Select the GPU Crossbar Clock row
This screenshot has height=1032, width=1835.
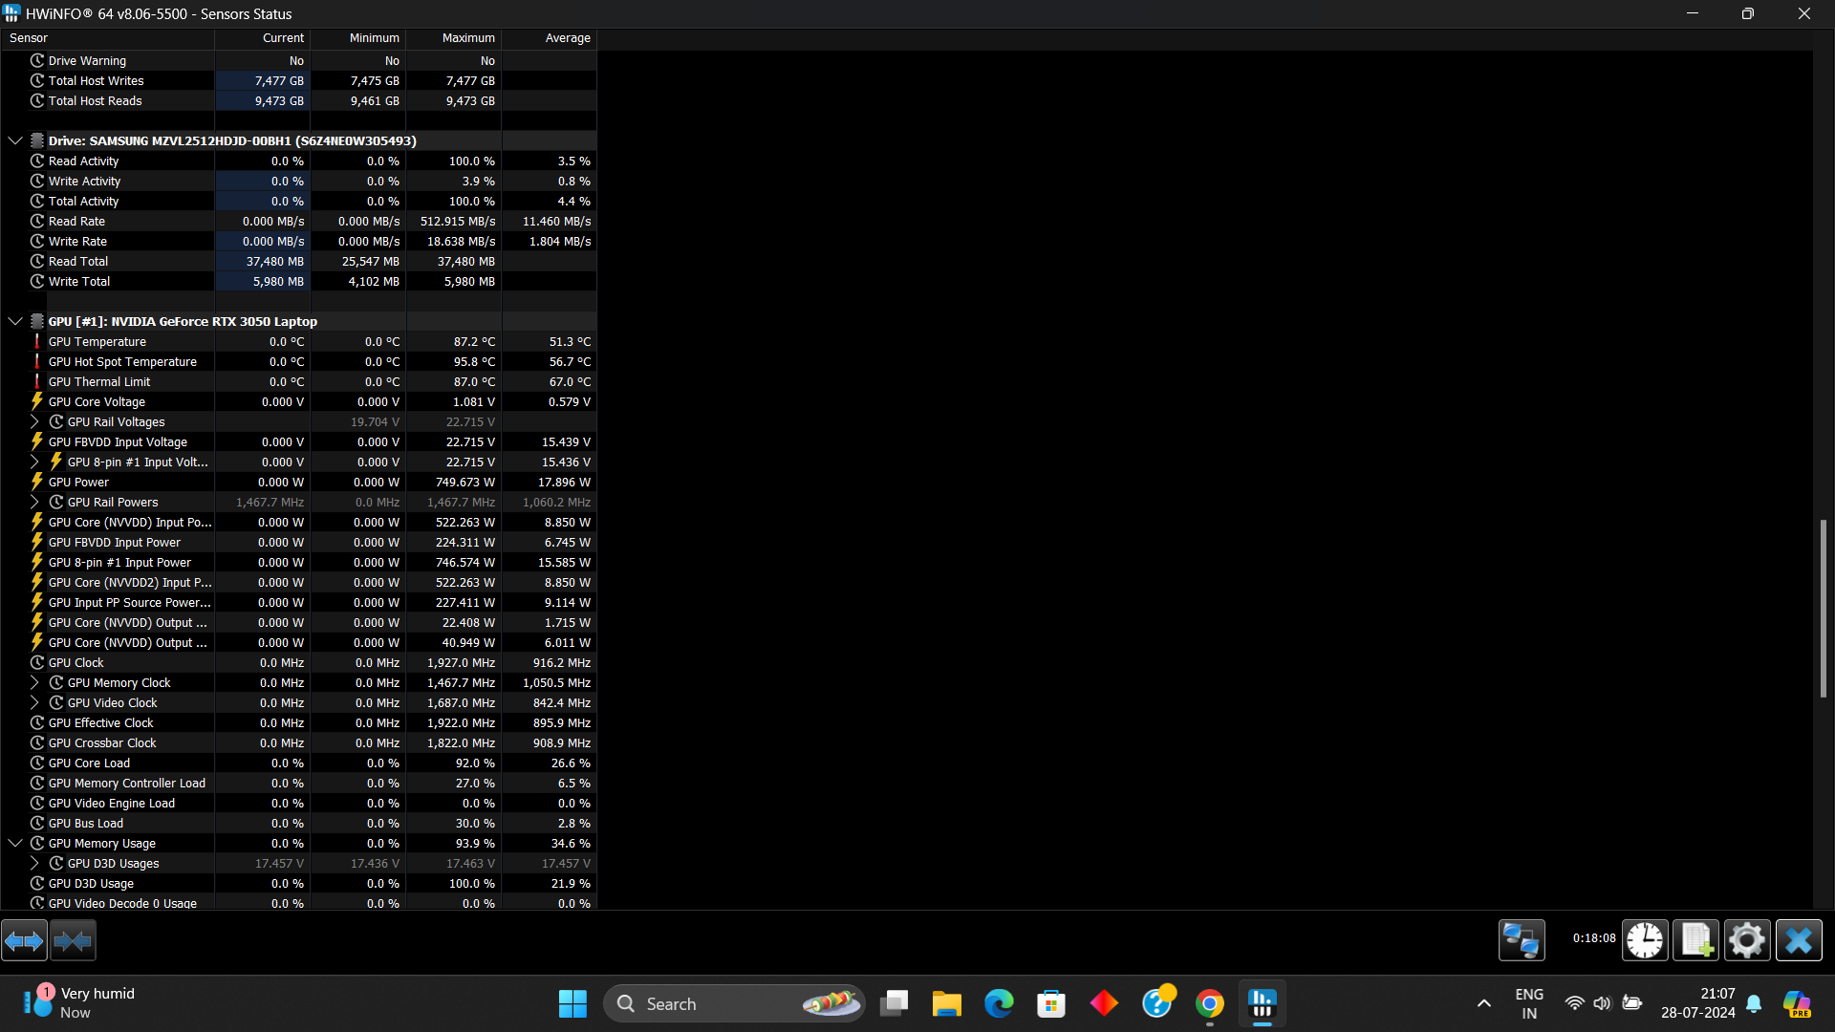click(298, 743)
